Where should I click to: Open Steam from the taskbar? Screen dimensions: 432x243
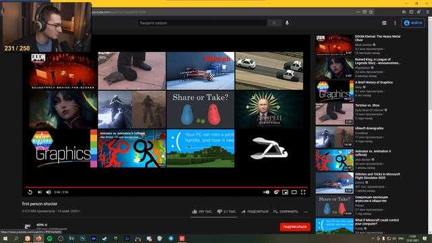[105, 238]
